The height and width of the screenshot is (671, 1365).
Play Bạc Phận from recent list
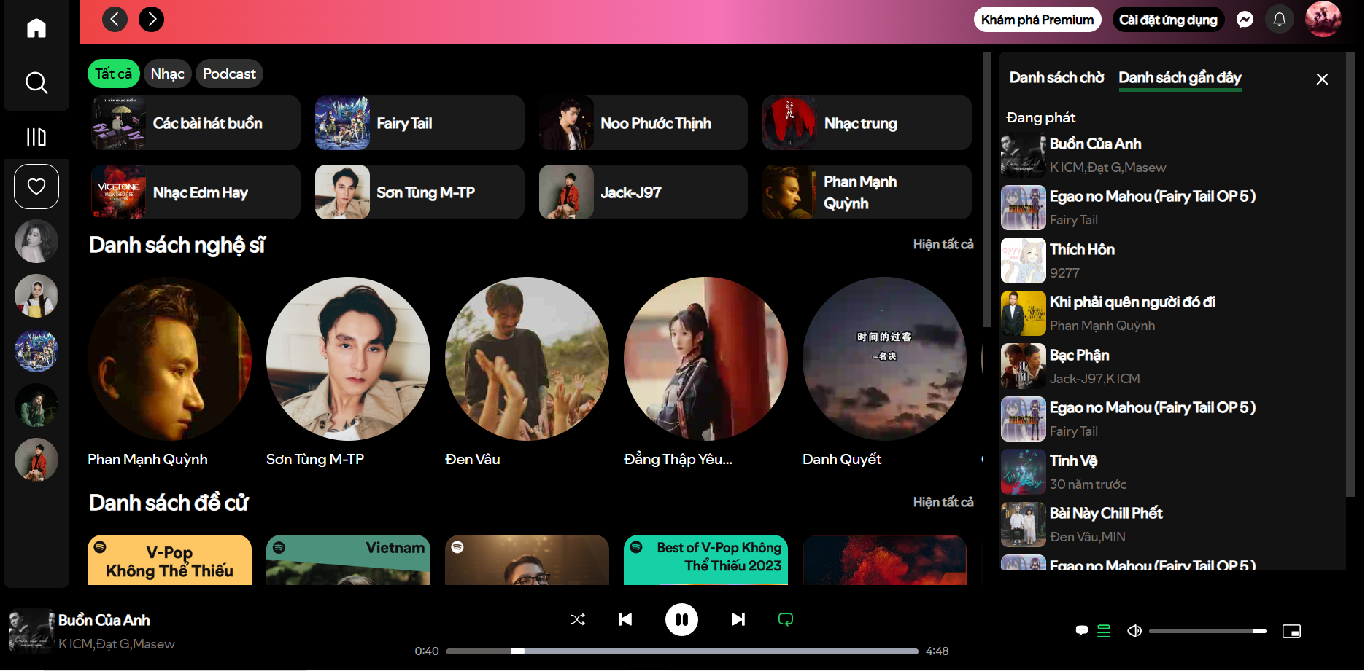coord(1172,366)
